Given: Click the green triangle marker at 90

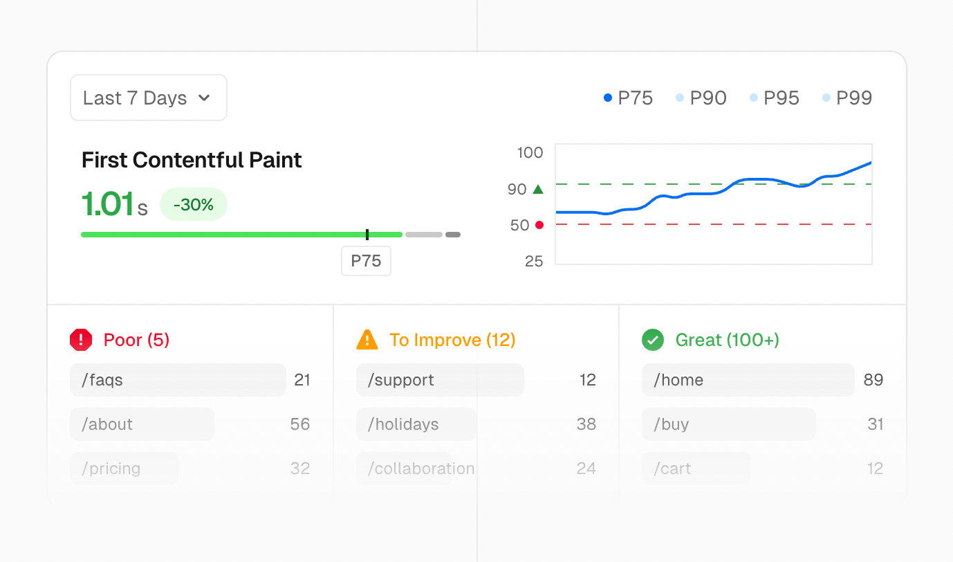Looking at the screenshot, I should click(x=538, y=189).
